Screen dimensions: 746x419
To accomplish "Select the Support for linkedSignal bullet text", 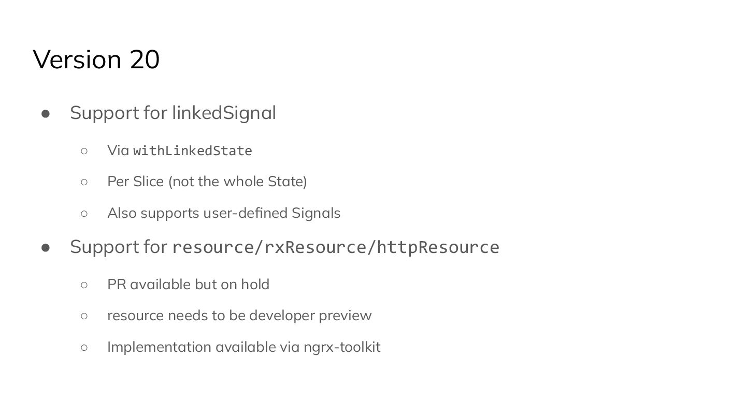I will (x=173, y=113).
